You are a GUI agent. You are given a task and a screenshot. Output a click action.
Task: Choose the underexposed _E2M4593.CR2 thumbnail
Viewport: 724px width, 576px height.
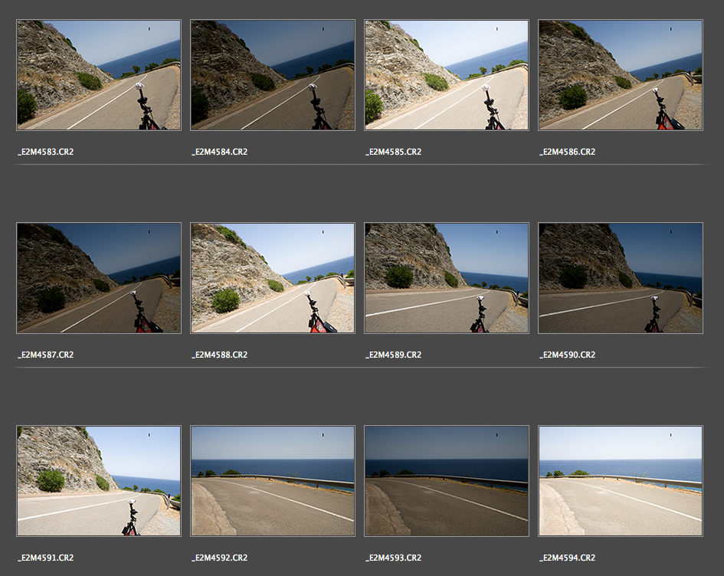[447, 481]
